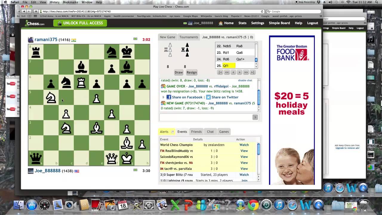Step forward one move
382x215 pixels.
(x=239, y=72)
